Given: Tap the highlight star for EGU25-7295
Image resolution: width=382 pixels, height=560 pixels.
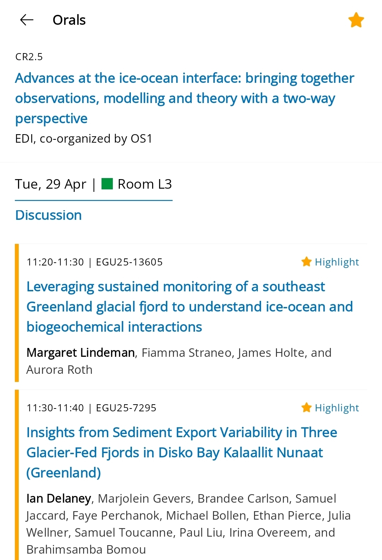Looking at the screenshot, I should [x=306, y=408].
